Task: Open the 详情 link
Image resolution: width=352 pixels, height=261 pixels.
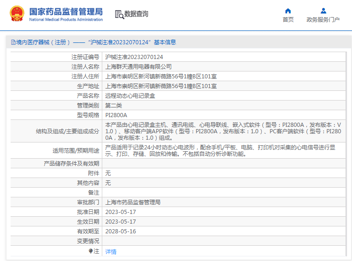Action: coord(111,252)
